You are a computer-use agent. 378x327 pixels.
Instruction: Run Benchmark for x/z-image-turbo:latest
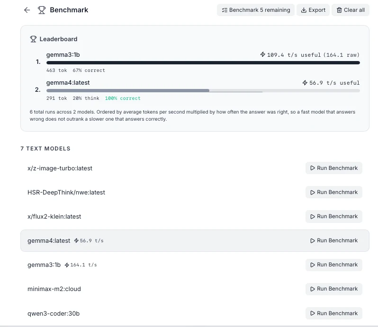click(x=334, y=168)
